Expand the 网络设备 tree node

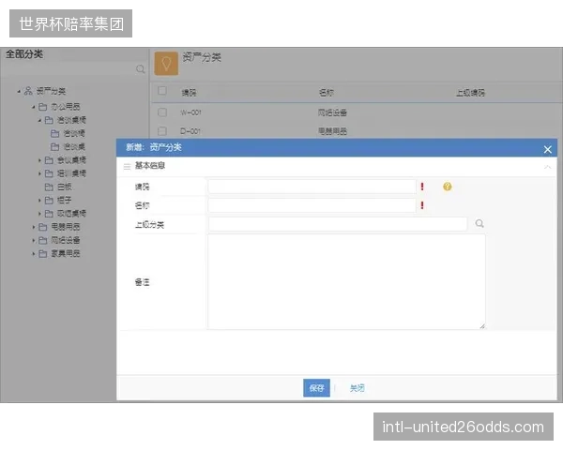34,240
